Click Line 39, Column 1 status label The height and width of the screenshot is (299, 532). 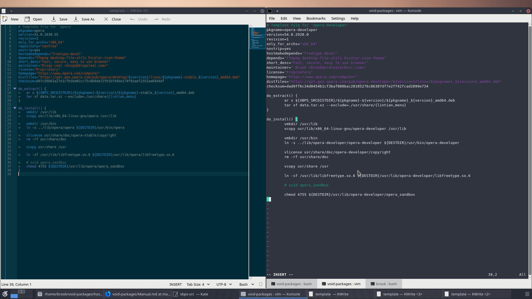pos(16,284)
